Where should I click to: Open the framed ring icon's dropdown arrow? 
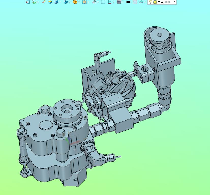88,2
